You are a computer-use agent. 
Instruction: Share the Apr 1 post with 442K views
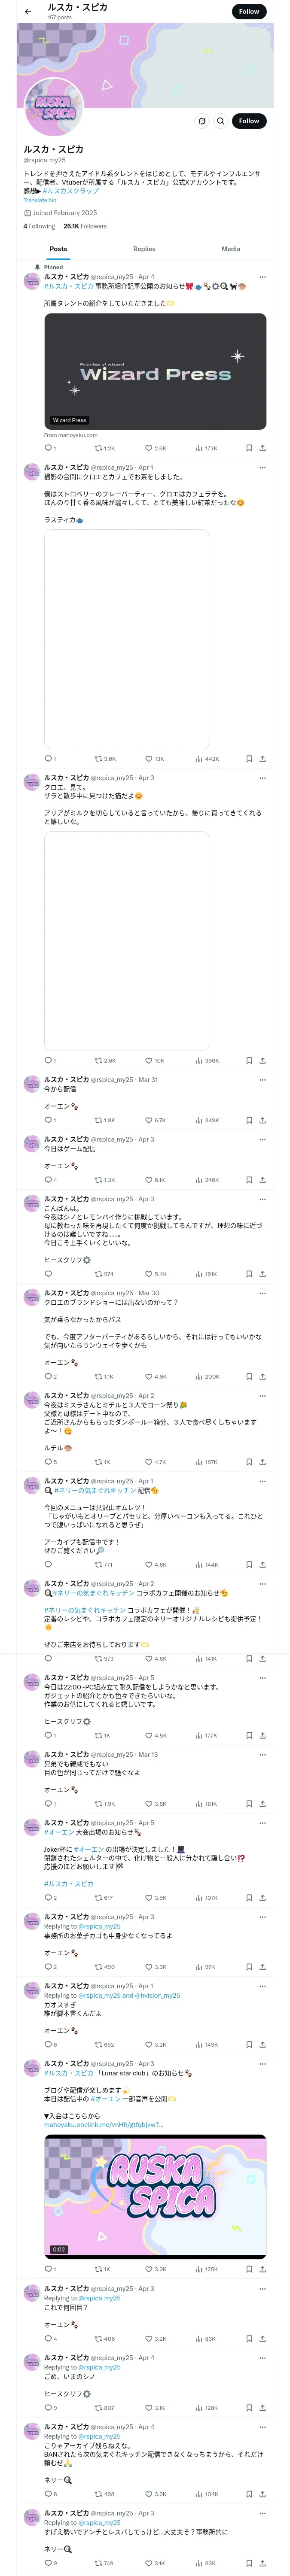tap(262, 759)
